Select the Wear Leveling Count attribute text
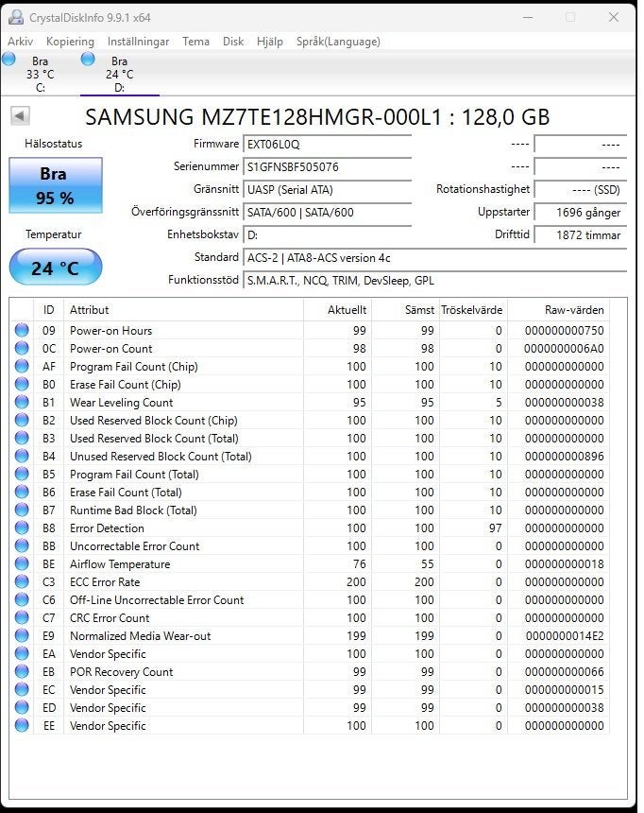Image resolution: width=644 pixels, height=813 pixels. click(x=121, y=403)
